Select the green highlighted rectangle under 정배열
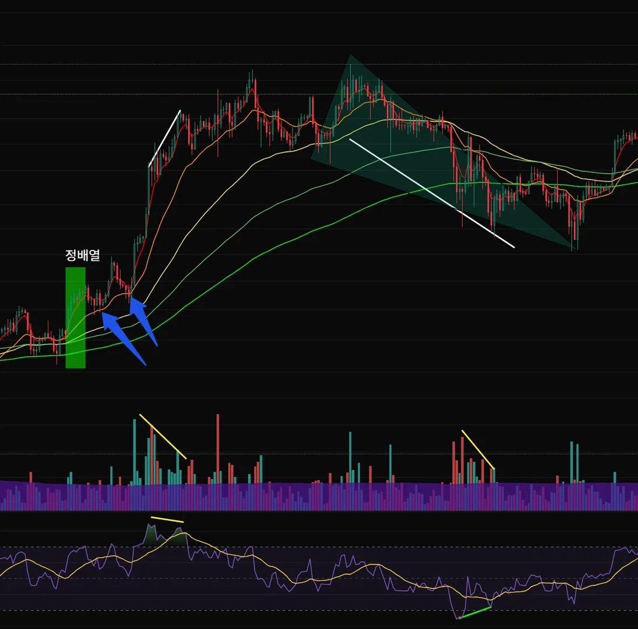The image size is (638, 629). point(76,317)
